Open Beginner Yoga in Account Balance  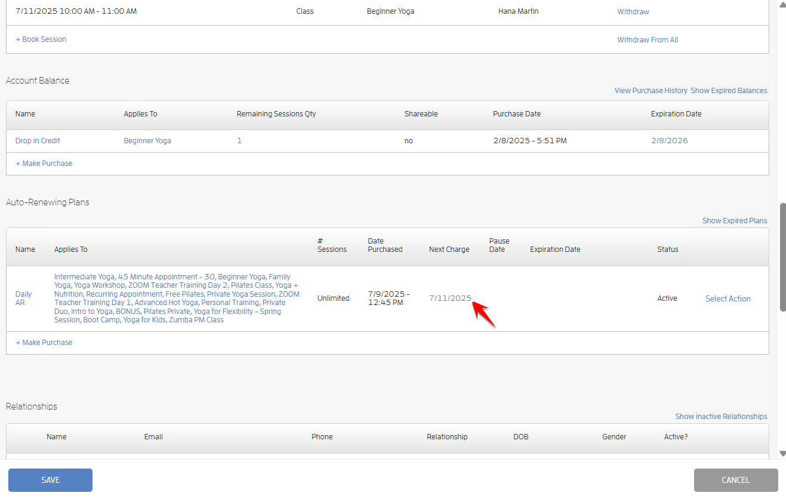tap(147, 141)
